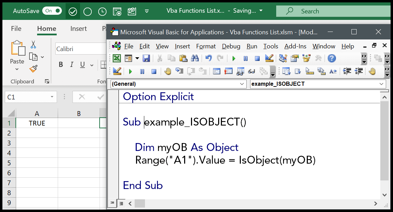Screen dimensions: 393x212
Task: Pause execution with the Break icon
Action: (x=245, y=58)
